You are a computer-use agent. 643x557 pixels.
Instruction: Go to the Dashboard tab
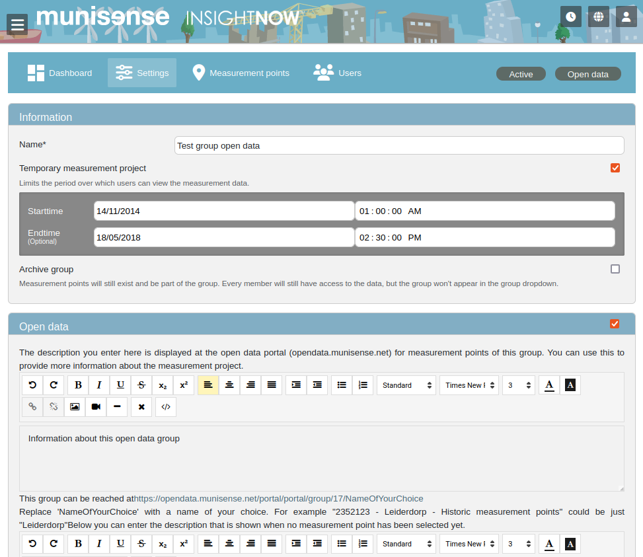(x=60, y=73)
